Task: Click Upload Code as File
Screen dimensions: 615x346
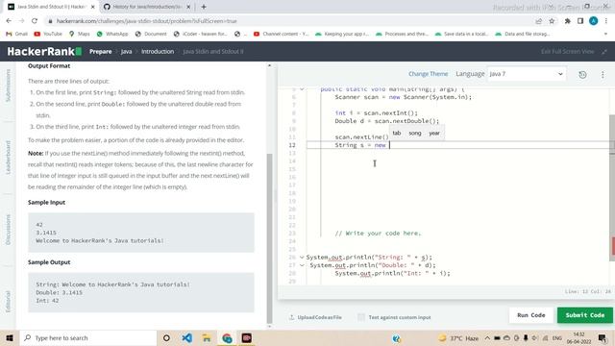Action: point(315,317)
